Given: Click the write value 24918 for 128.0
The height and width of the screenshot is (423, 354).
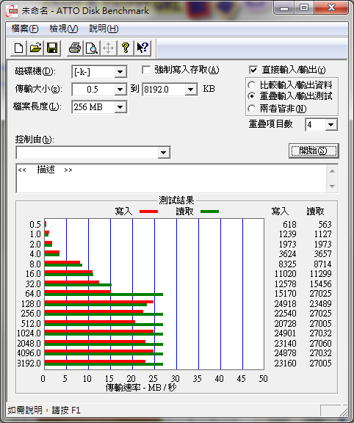Looking at the screenshot, I should pyautogui.click(x=285, y=304).
